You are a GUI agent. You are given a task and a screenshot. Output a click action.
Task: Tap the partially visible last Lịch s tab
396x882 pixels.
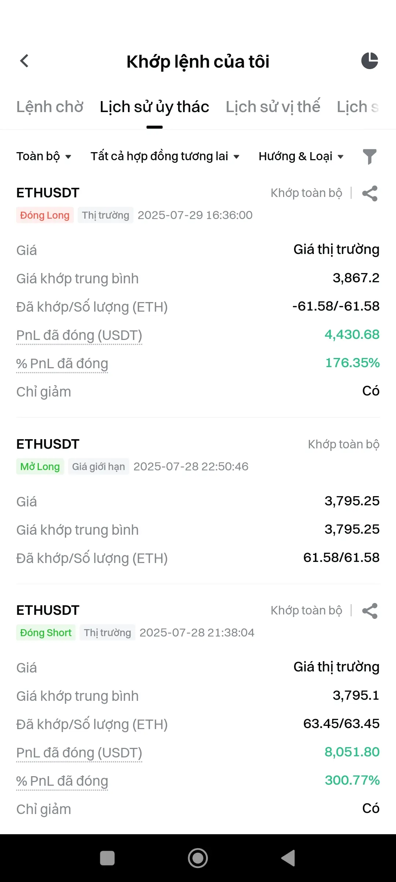pyautogui.click(x=358, y=107)
